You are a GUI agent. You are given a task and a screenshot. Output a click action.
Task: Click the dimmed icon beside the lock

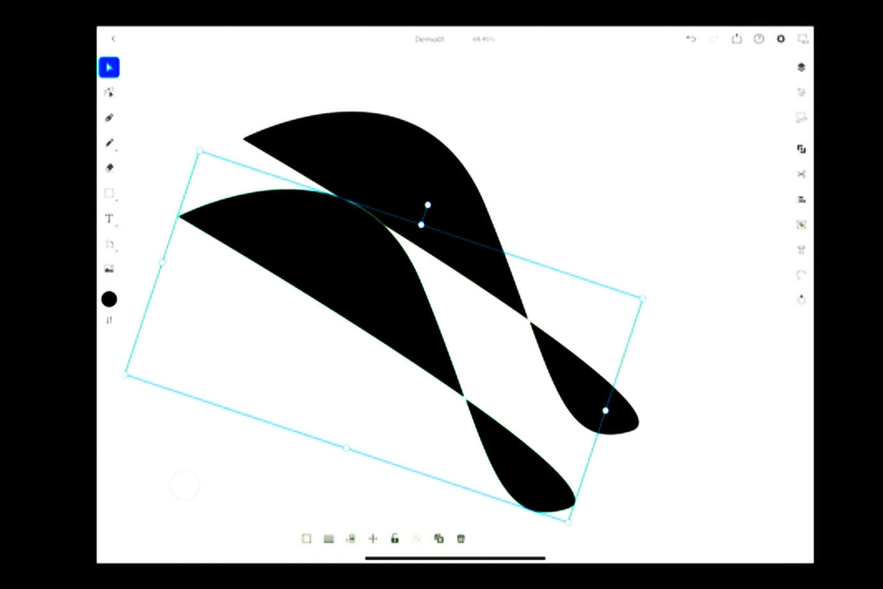417,538
